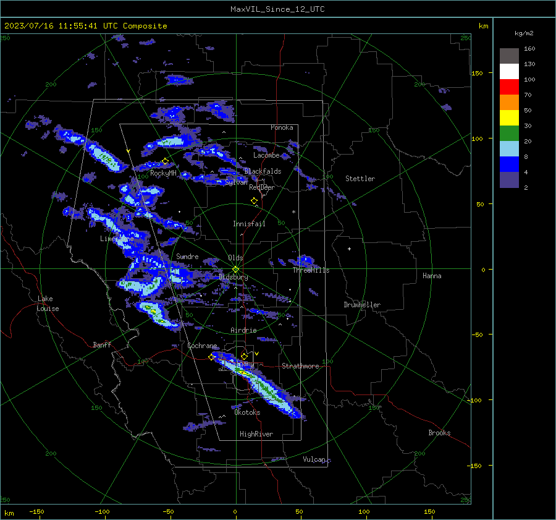Image resolution: width=556 pixels, height=520 pixels.
Task: Click the Didsbury town label
Action: (234, 277)
